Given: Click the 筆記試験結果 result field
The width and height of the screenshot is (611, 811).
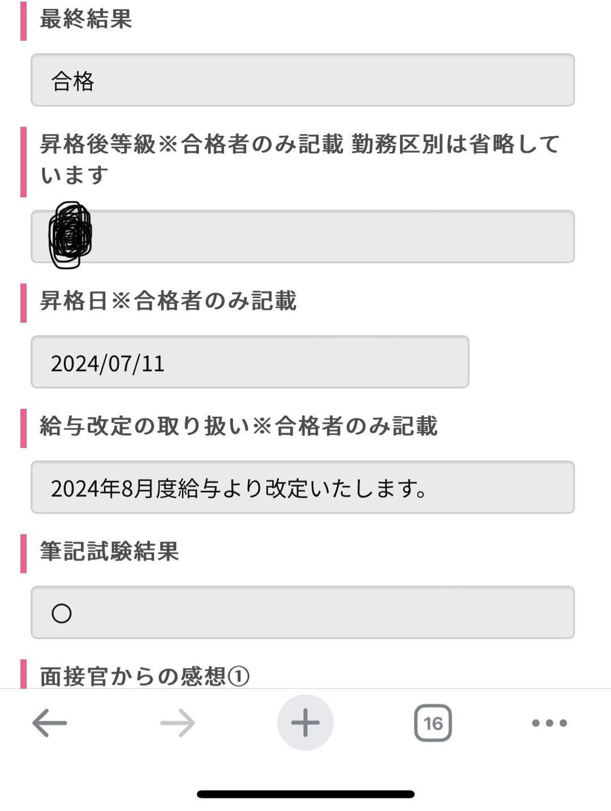Looking at the screenshot, I should 303,612.
